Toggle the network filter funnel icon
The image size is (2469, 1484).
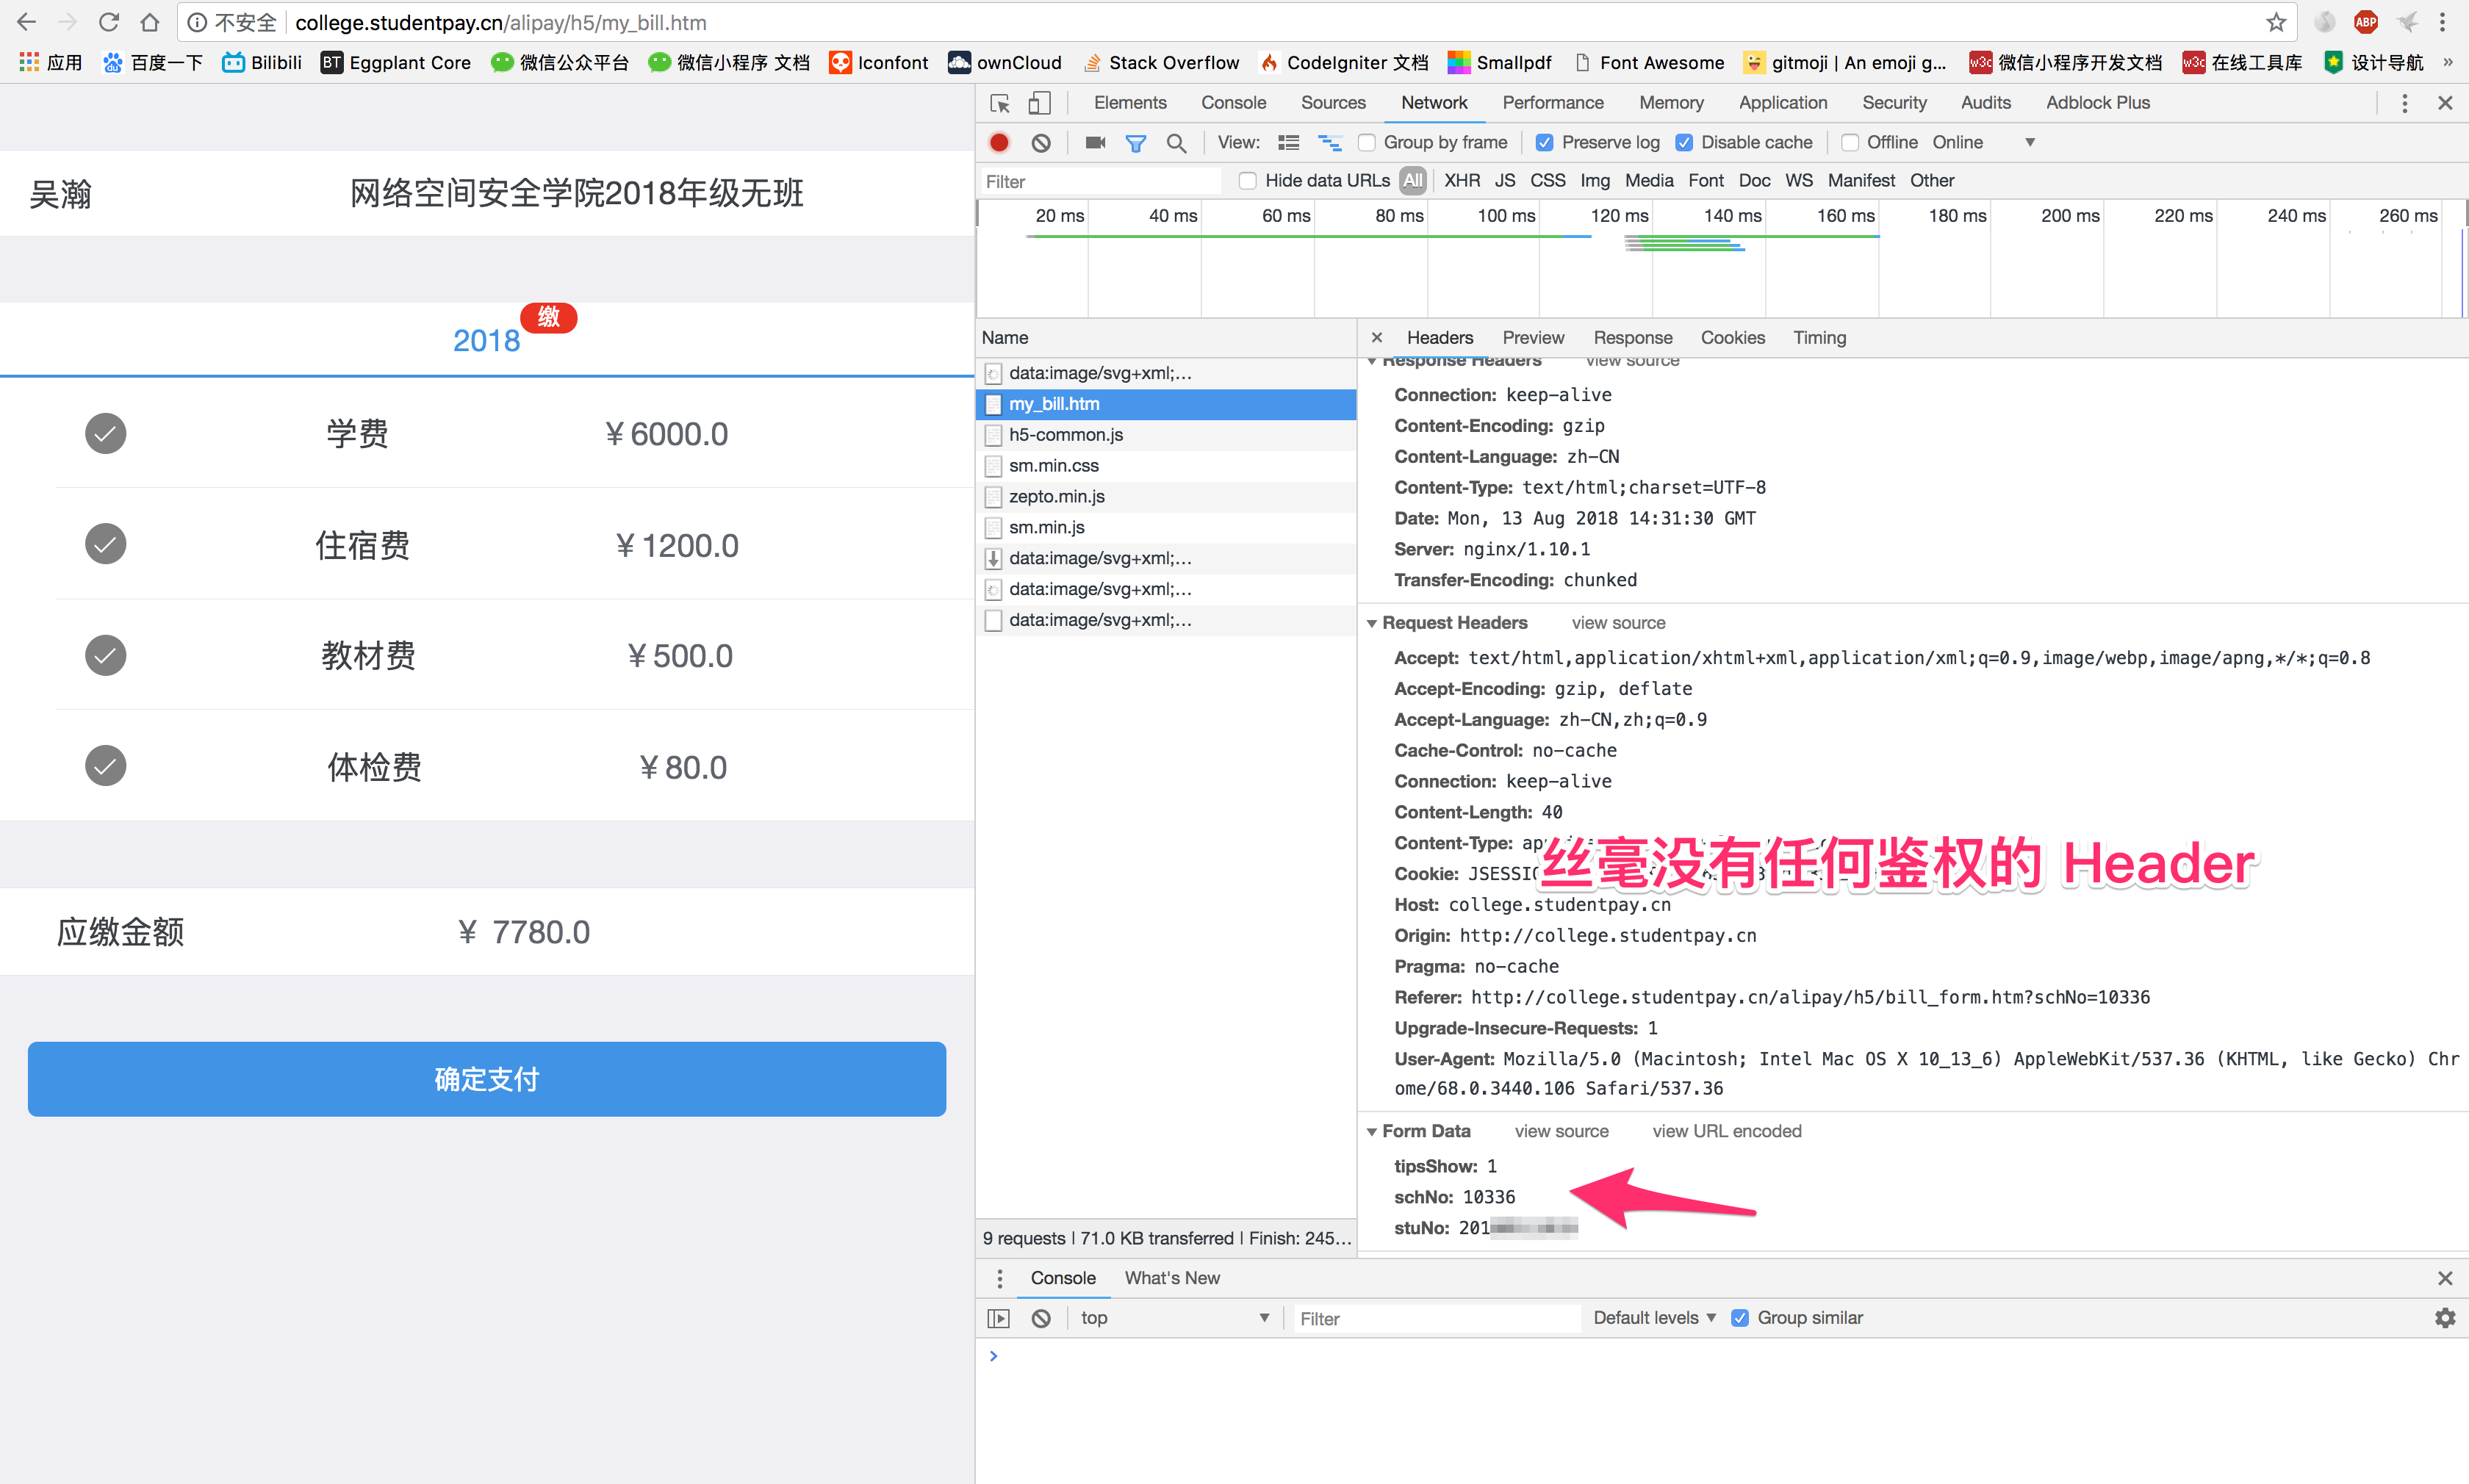point(1135,143)
